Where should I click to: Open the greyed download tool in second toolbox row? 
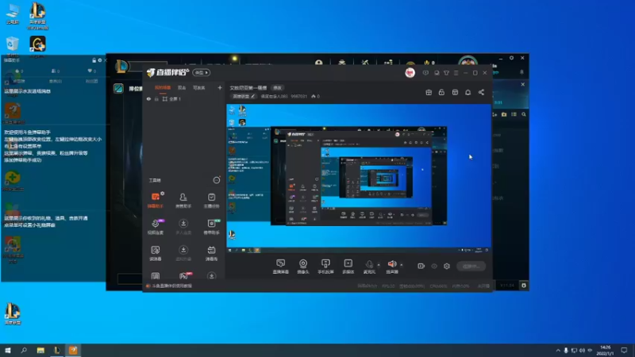[x=183, y=227]
